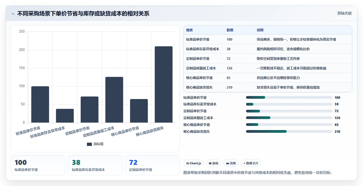Open the 38 标准品库存及异常成本 summary card

(x=95, y=165)
